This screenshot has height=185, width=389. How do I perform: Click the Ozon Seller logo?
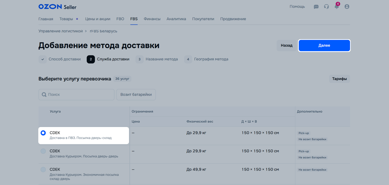(x=57, y=7)
